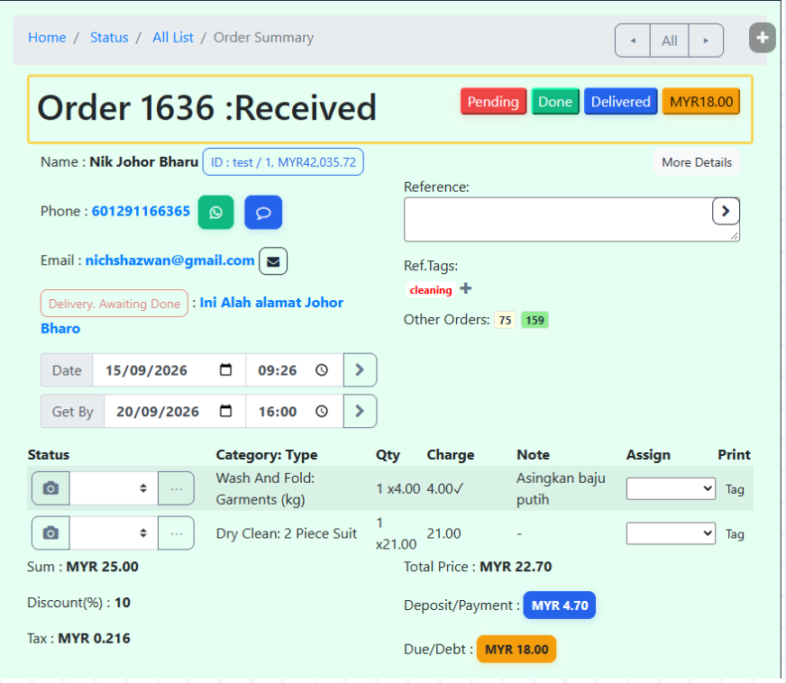
Task: Open clock picker for 09:26 time
Action: [x=321, y=369]
